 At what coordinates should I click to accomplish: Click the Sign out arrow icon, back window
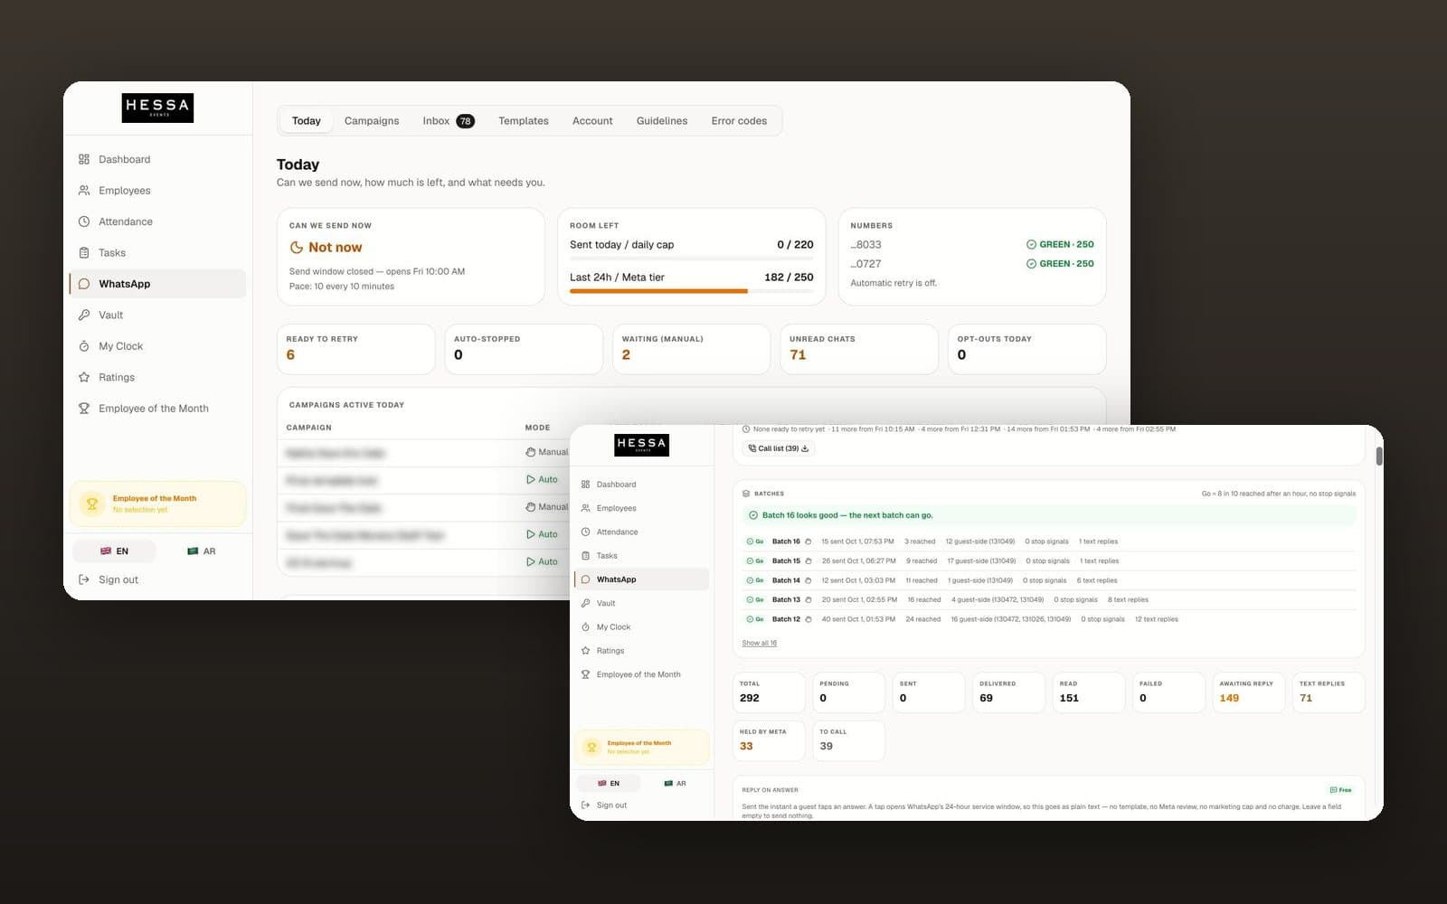pos(84,580)
